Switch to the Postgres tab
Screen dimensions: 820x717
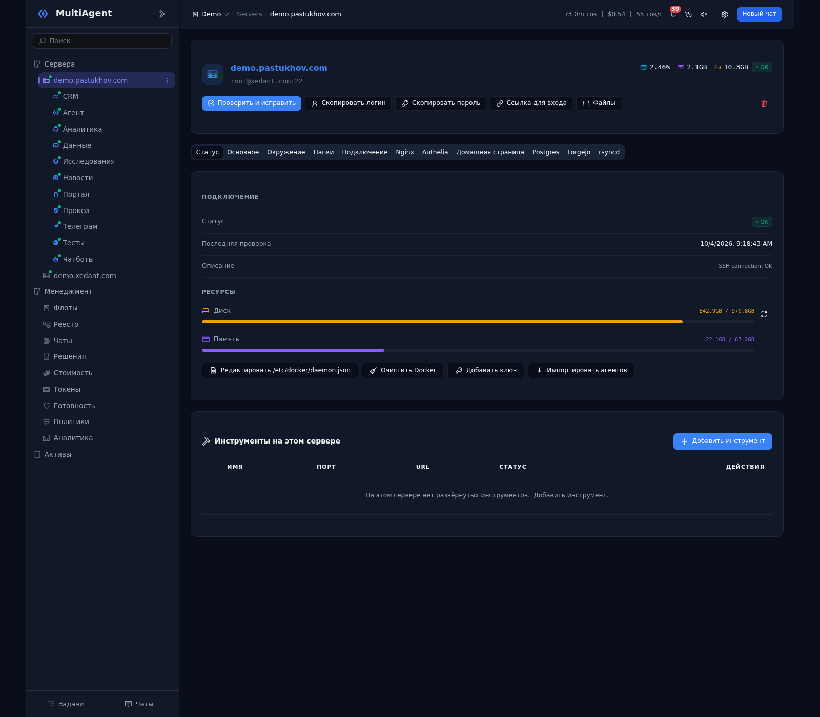pyautogui.click(x=546, y=152)
